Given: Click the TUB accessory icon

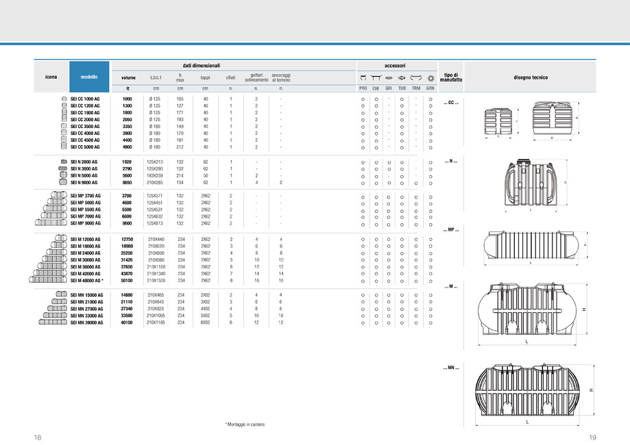Looking at the screenshot, I should 402,77.
